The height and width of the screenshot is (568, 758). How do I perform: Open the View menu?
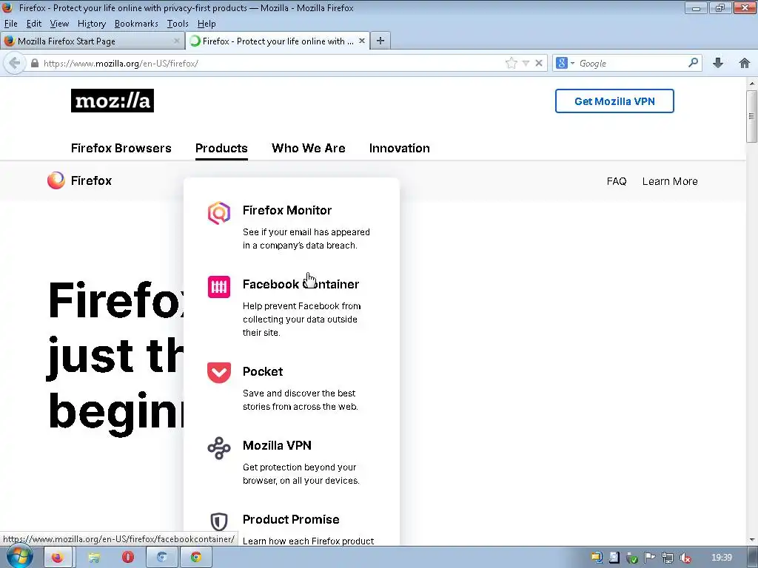[x=59, y=23]
